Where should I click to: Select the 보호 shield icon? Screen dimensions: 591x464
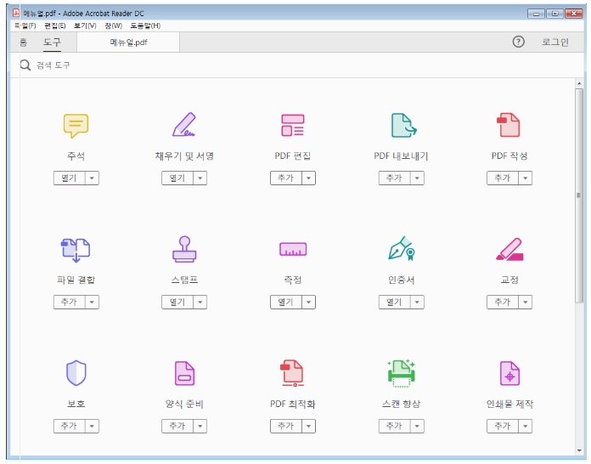point(76,373)
